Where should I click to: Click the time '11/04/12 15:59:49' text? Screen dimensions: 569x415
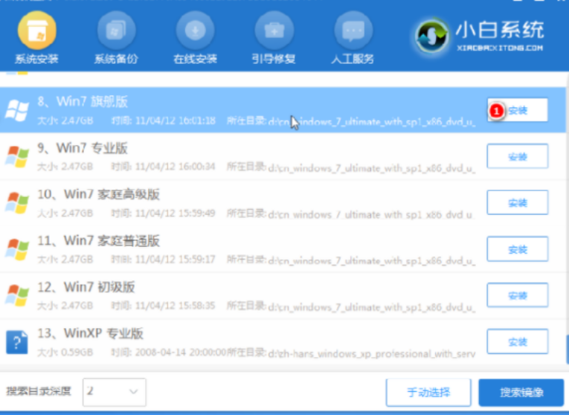[x=176, y=213]
